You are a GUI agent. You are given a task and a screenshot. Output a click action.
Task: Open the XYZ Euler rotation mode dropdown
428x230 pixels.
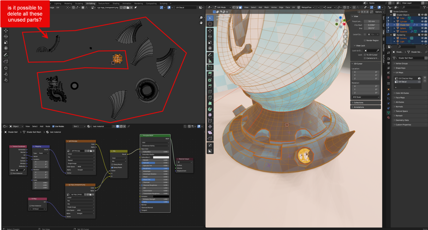pos(366,97)
